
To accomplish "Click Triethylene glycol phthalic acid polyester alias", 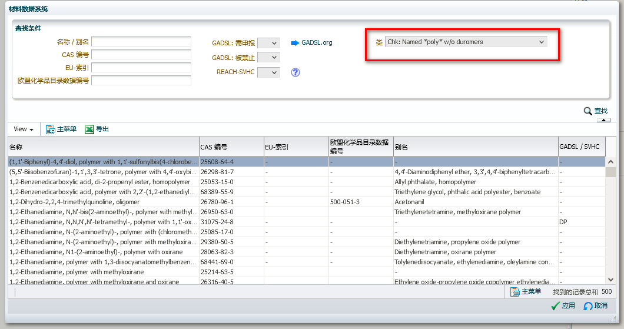I will pos(467,192).
